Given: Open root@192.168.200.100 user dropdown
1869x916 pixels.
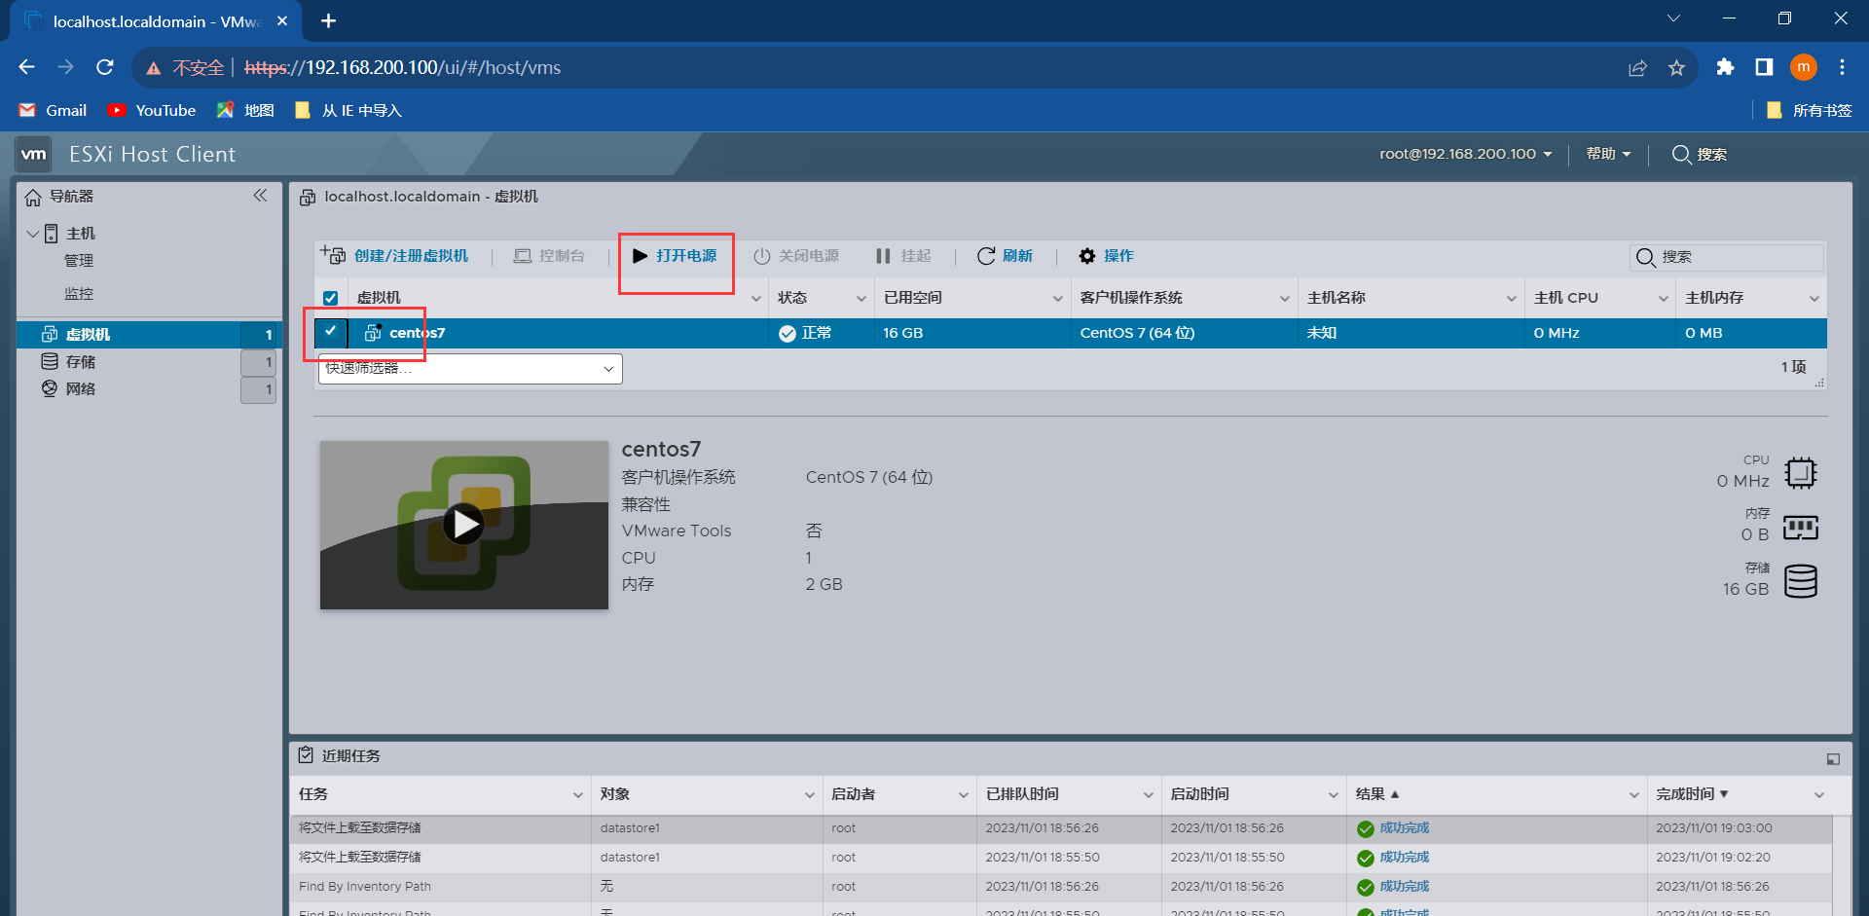Looking at the screenshot, I should point(1465,154).
